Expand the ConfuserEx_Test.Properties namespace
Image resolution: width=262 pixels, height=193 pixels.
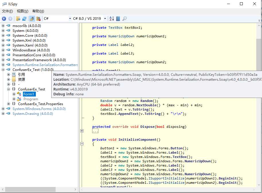[x=9, y=104]
